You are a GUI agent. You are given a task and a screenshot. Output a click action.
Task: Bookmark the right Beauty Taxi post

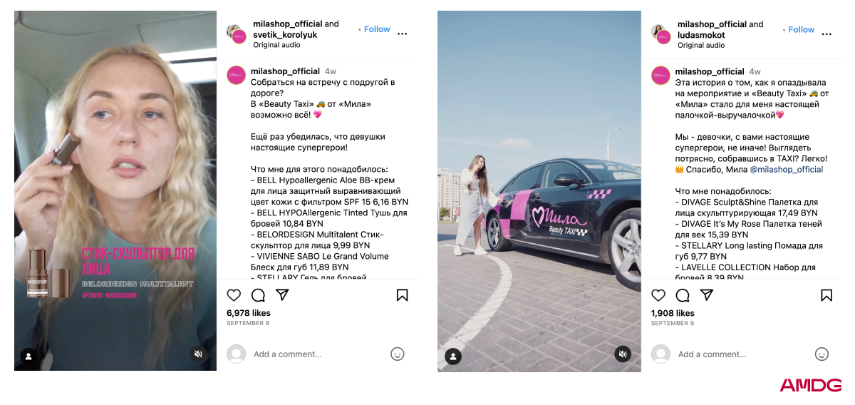[x=826, y=295]
